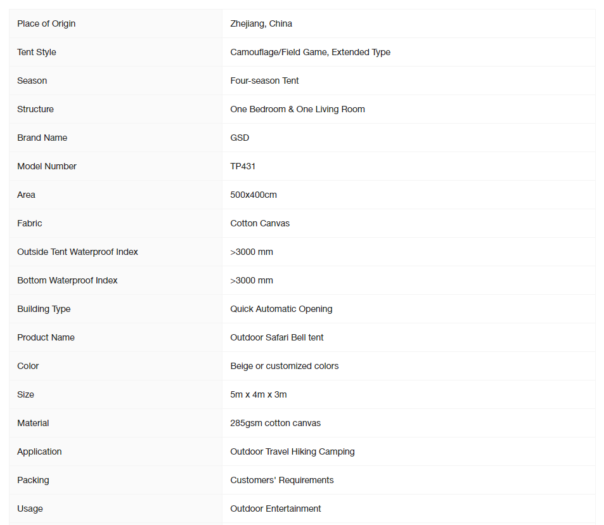Click the Outside Tent Waterproof Index label

tap(77, 252)
